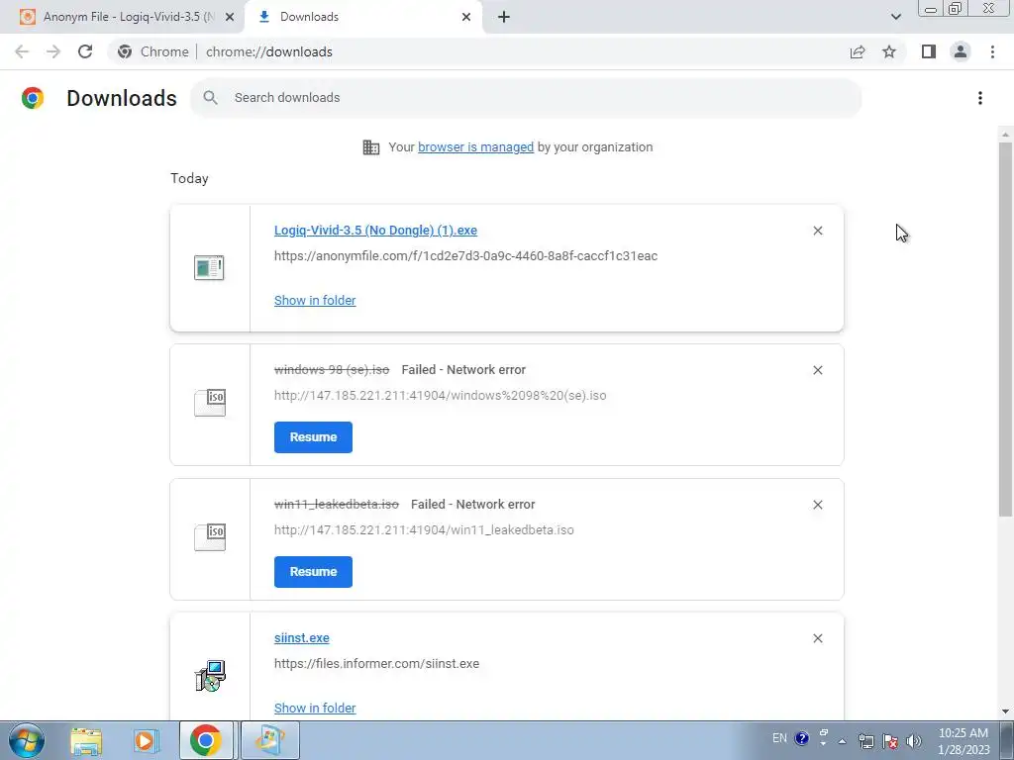Click the Logiq-Vivid exe file icon
This screenshot has width=1014, height=760.
click(x=209, y=267)
